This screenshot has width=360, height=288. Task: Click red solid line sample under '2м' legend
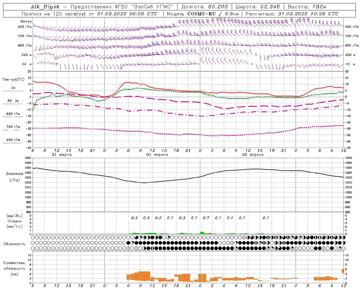(x=13, y=91)
